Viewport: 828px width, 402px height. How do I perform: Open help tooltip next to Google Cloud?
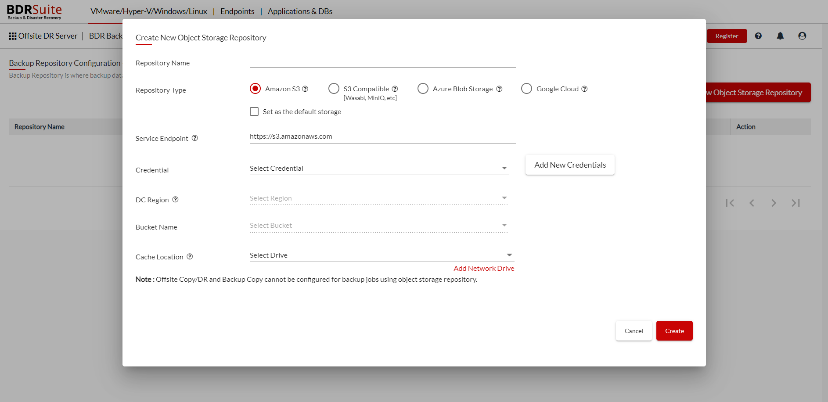click(584, 89)
